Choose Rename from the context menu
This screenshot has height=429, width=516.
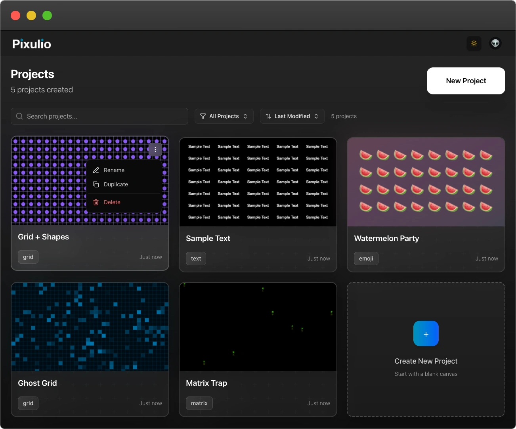coord(114,170)
